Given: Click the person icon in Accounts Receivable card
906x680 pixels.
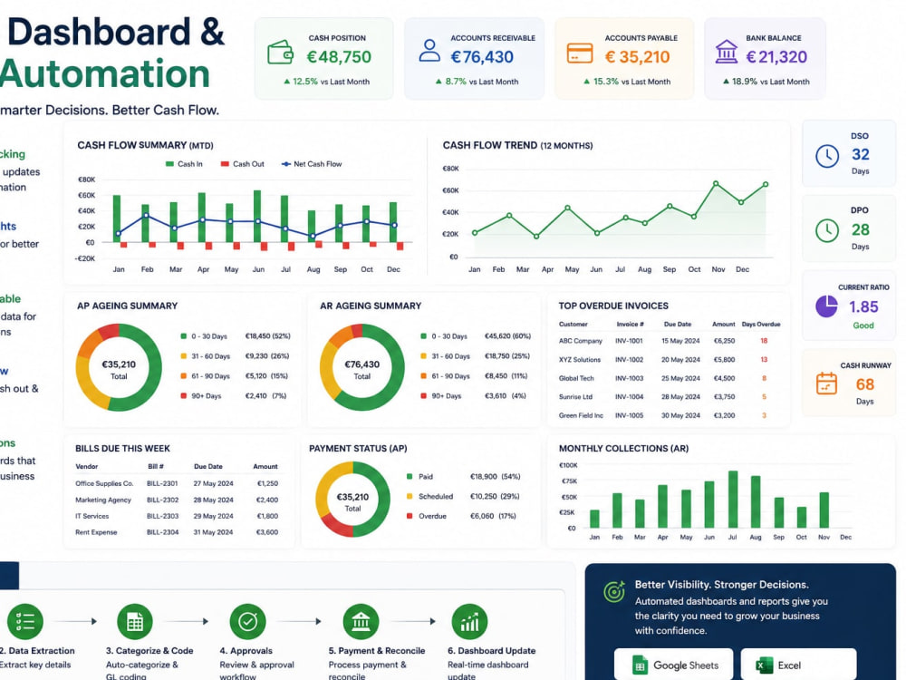Looking at the screenshot, I should (x=429, y=50).
